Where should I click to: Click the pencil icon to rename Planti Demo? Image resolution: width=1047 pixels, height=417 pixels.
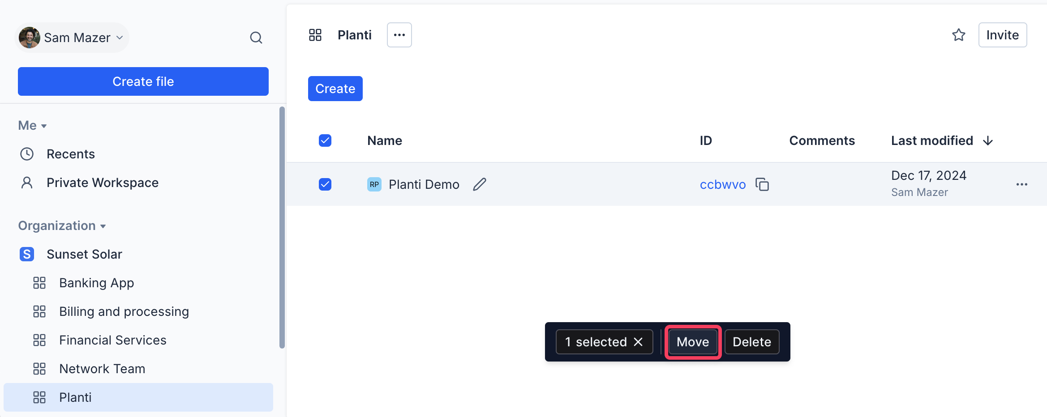tap(480, 184)
